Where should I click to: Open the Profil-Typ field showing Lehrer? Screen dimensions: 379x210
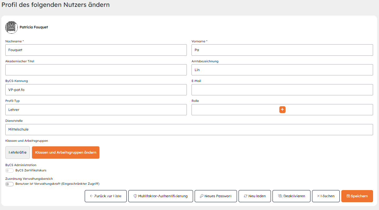point(96,110)
